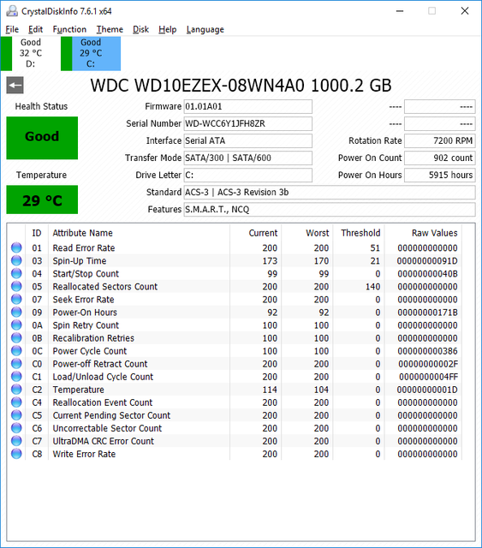Screen dimensions: 482x548
Task: Click the Threshold column header
Action: [358, 233]
